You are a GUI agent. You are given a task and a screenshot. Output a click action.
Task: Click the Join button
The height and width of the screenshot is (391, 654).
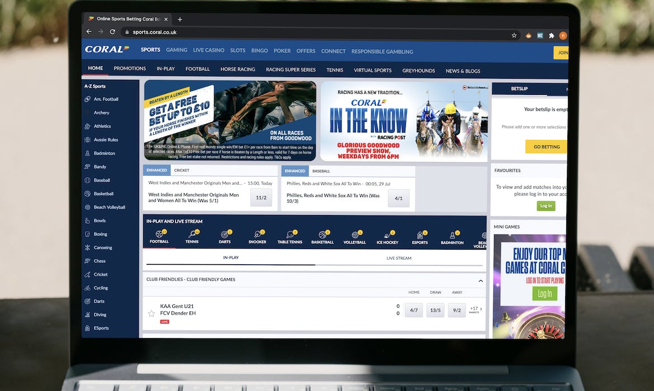561,53
